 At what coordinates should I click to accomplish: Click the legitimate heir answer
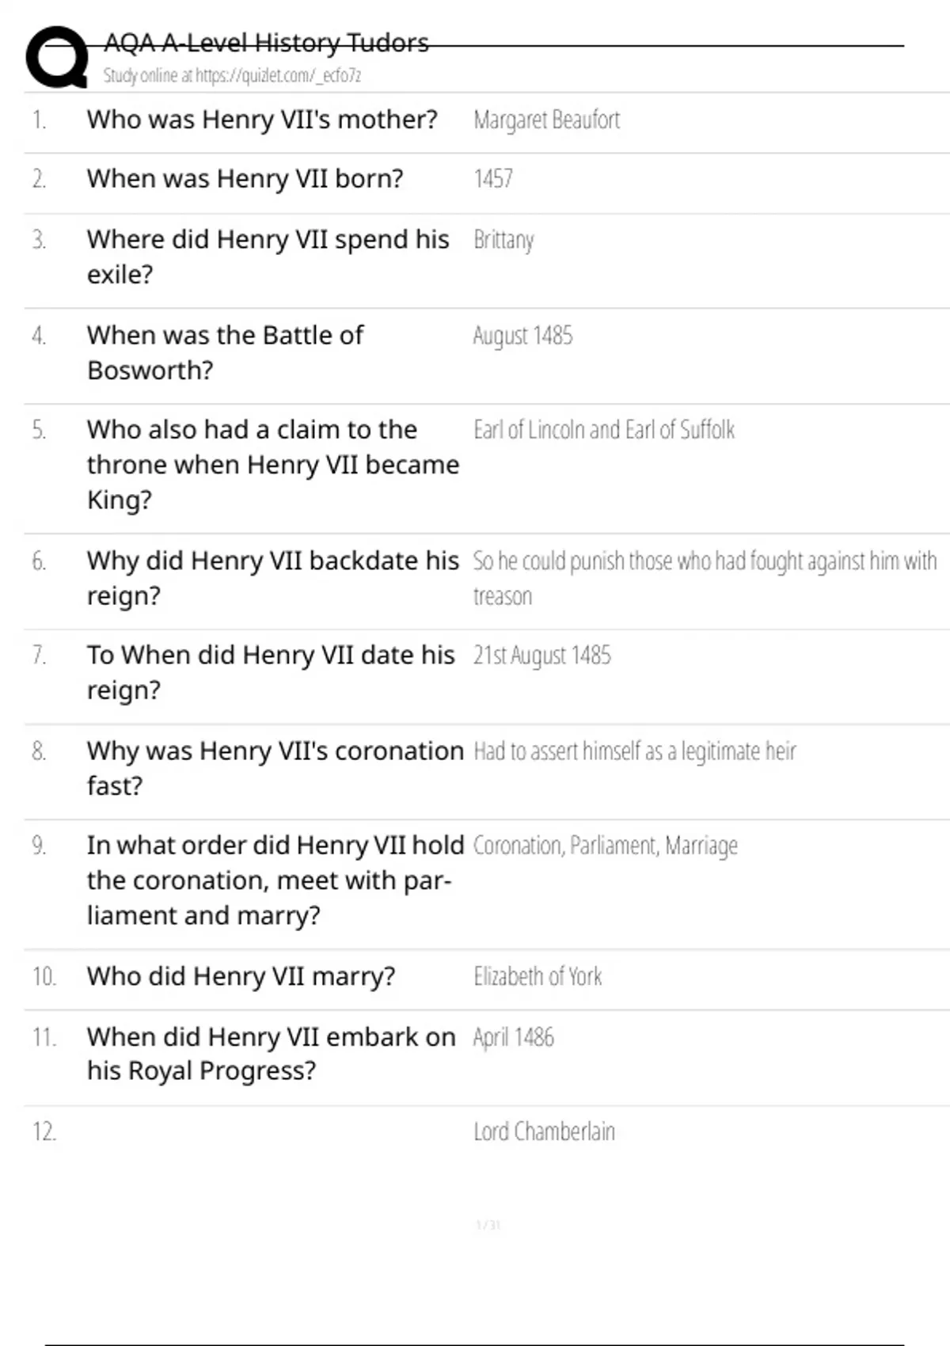[x=635, y=751]
